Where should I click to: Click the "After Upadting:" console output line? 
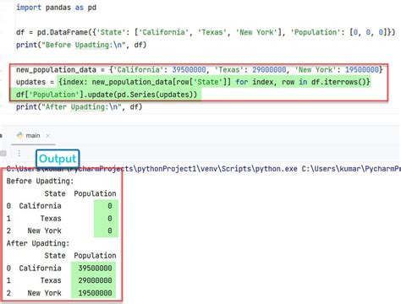[38, 243]
